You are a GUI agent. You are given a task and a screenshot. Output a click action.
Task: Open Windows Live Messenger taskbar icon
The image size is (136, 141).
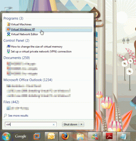[x=95, y=136]
